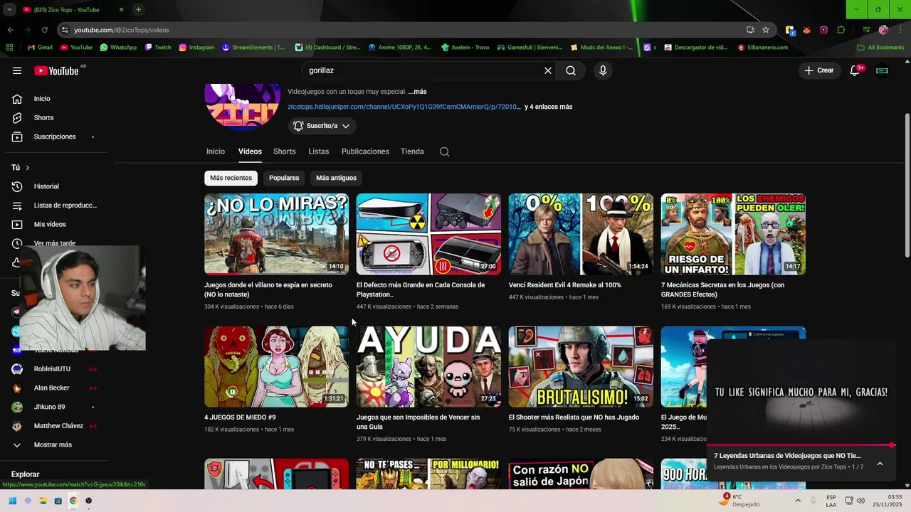
Task: Show hidden system tray icons
Action: pyautogui.click(x=797, y=501)
